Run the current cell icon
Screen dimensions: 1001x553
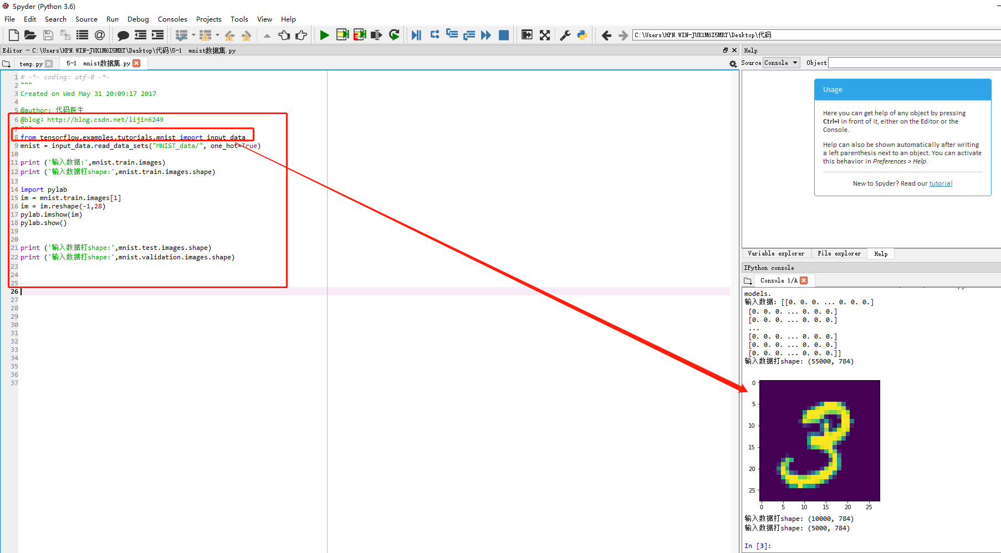pyautogui.click(x=342, y=35)
